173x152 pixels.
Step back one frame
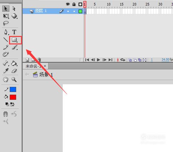[x=93, y=60]
